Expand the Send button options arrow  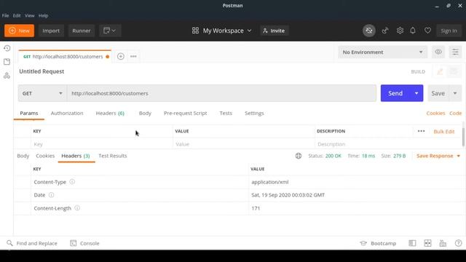coord(416,93)
